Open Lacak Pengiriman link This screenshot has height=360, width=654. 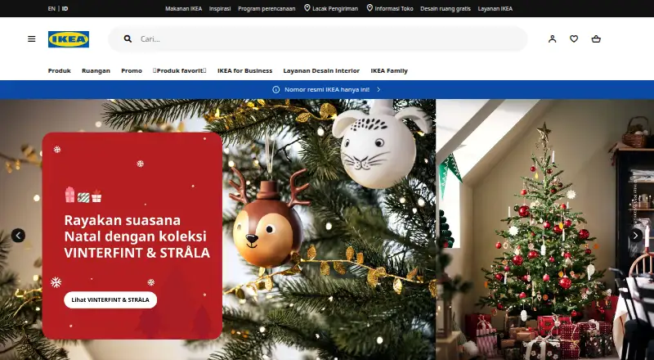(x=331, y=8)
